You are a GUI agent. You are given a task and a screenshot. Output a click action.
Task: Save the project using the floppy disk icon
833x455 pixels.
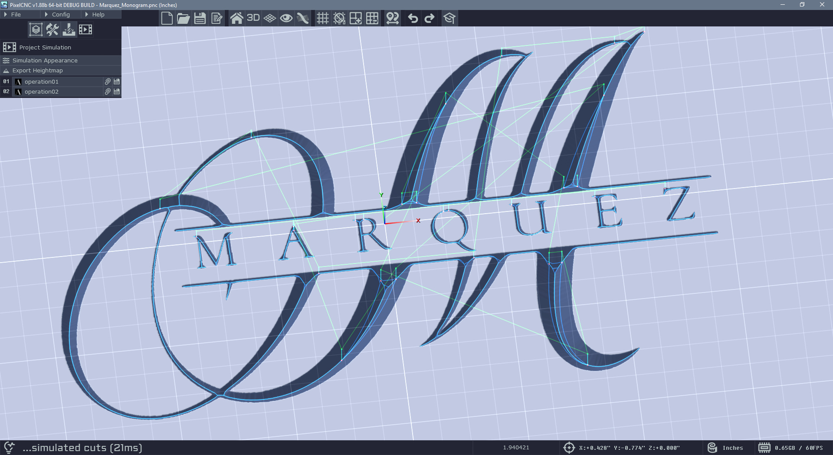click(x=200, y=18)
